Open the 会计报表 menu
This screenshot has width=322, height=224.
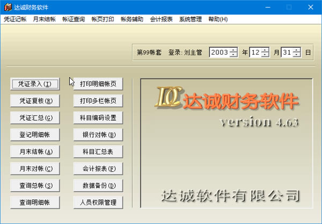(161, 19)
